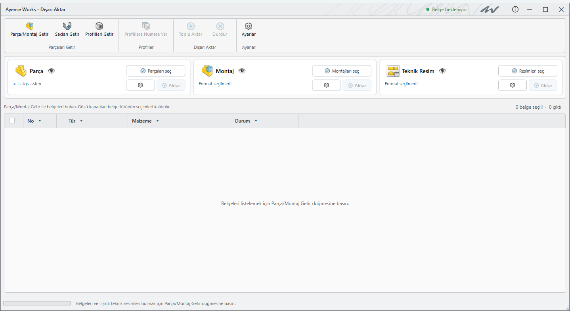Click Parça/Montaj Getir toolbar icon
Image resolution: width=570 pixels, height=311 pixels.
pyautogui.click(x=29, y=26)
